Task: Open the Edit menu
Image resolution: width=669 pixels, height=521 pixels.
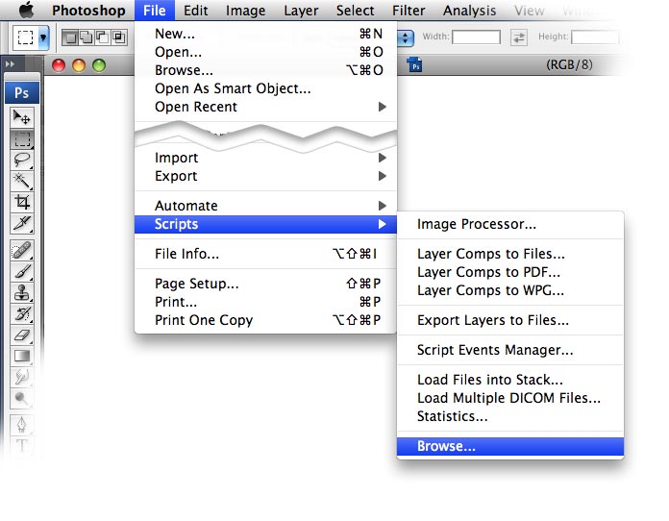Action: pos(195,11)
